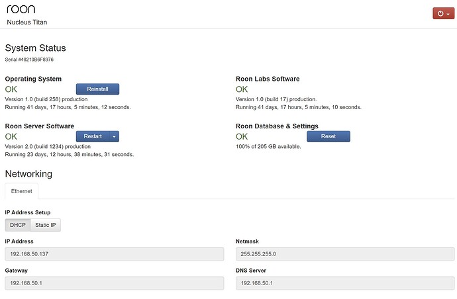
Task: Click the Roon Labs Software heading
Action: (x=268, y=79)
